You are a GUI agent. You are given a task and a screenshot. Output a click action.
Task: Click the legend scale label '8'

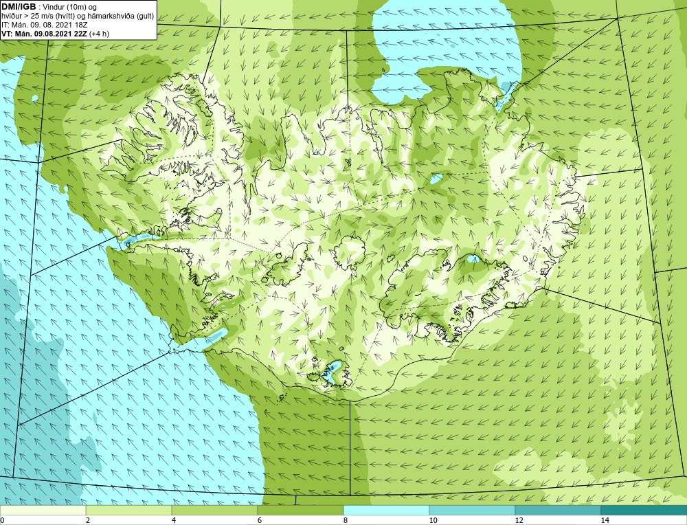tap(346, 520)
